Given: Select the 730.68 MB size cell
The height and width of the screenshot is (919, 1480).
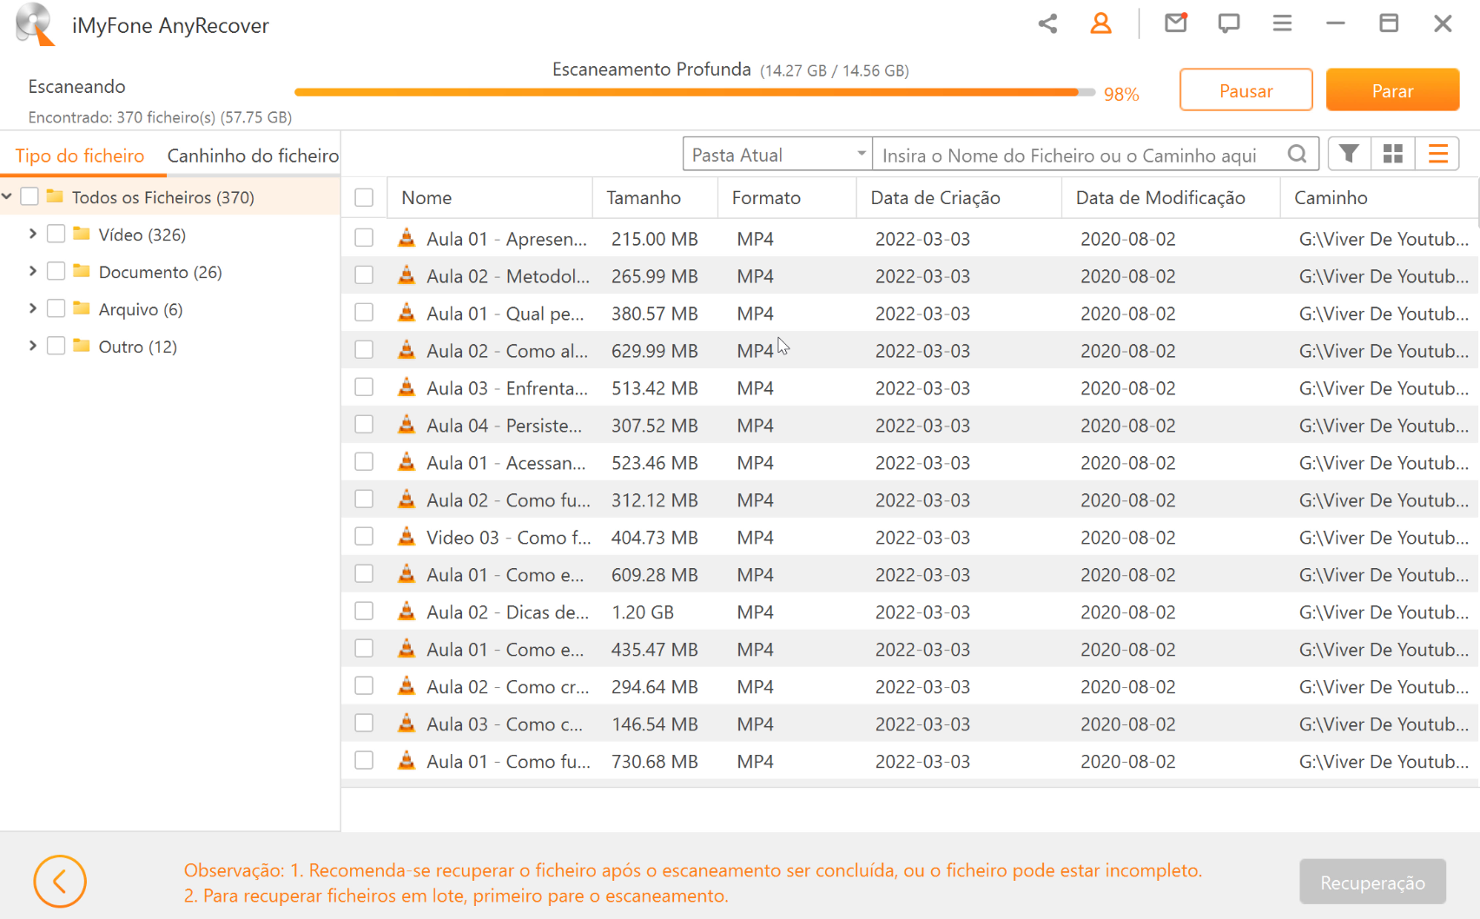Looking at the screenshot, I should click(x=655, y=761).
